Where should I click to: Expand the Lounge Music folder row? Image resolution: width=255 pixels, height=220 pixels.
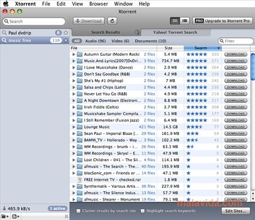click(74, 127)
